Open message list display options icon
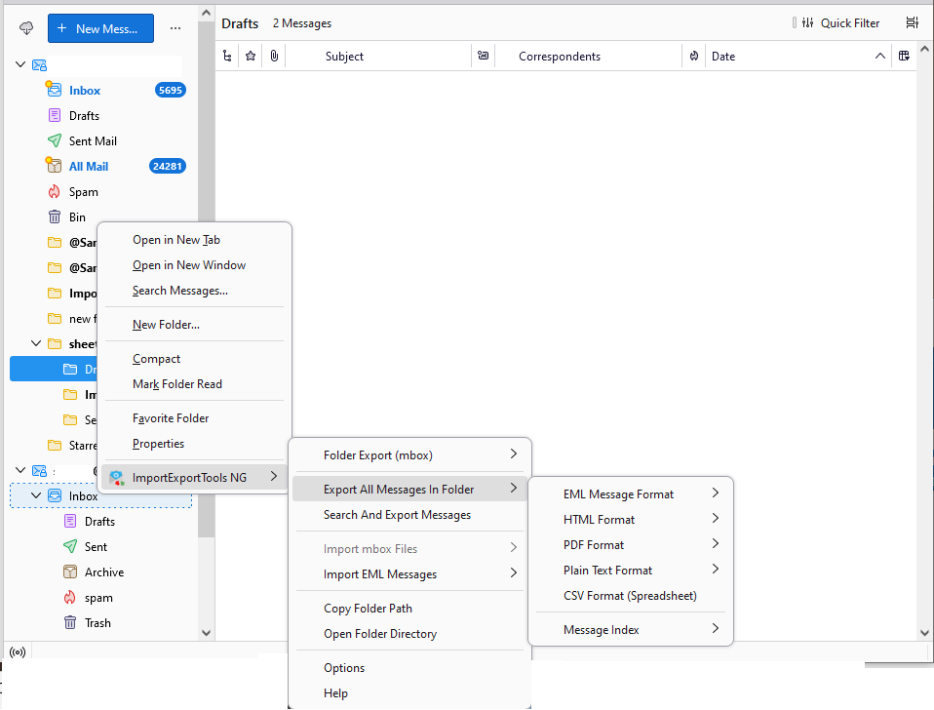The height and width of the screenshot is (710, 934). pyautogui.click(x=912, y=22)
